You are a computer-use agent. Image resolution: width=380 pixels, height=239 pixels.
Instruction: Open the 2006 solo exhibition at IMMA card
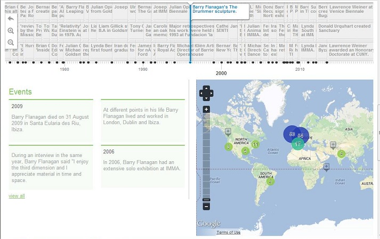[143, 167]
